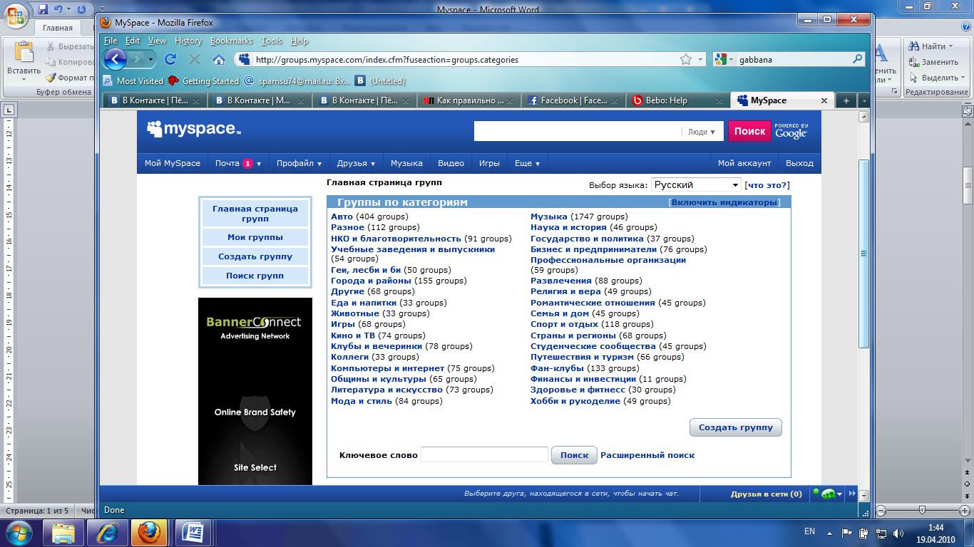
Task: Open the Firefox Bookmarks menu
Action: click(x=231, y=41)
